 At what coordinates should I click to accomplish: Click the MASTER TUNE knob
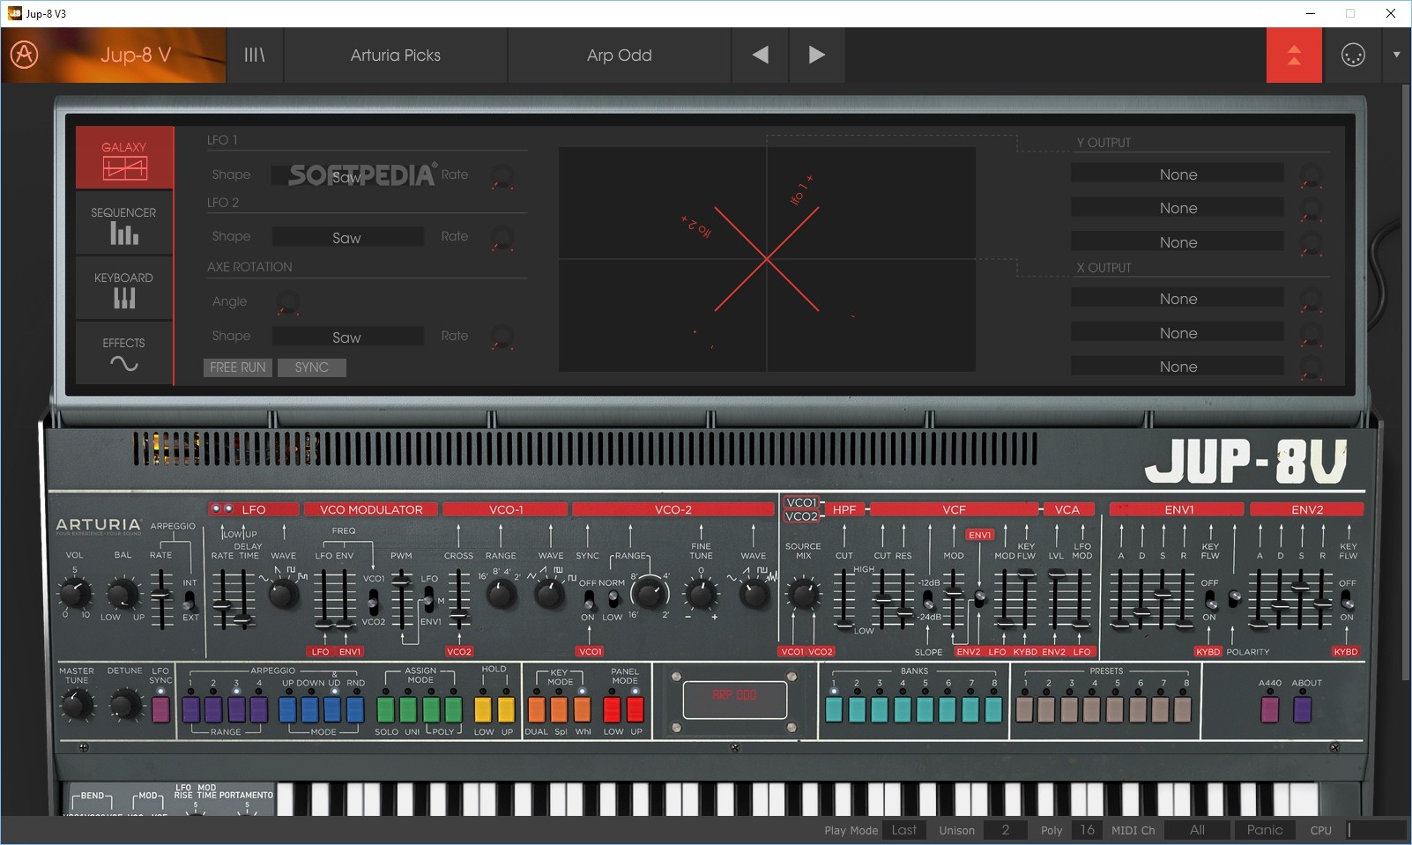pos(77,704)
